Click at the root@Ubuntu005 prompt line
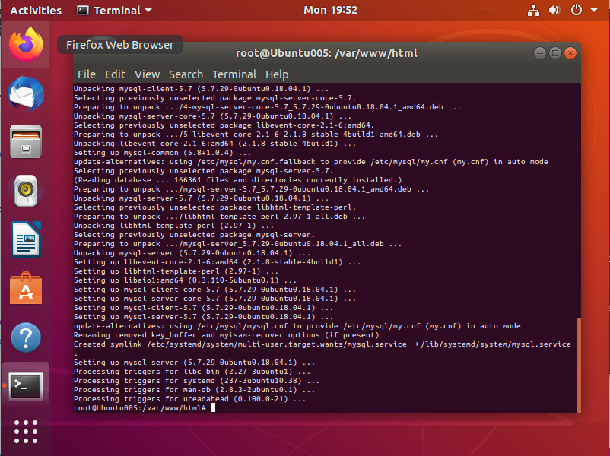This screenshot has height=456, width=610. pyautogui.click(x=145, y=408)
